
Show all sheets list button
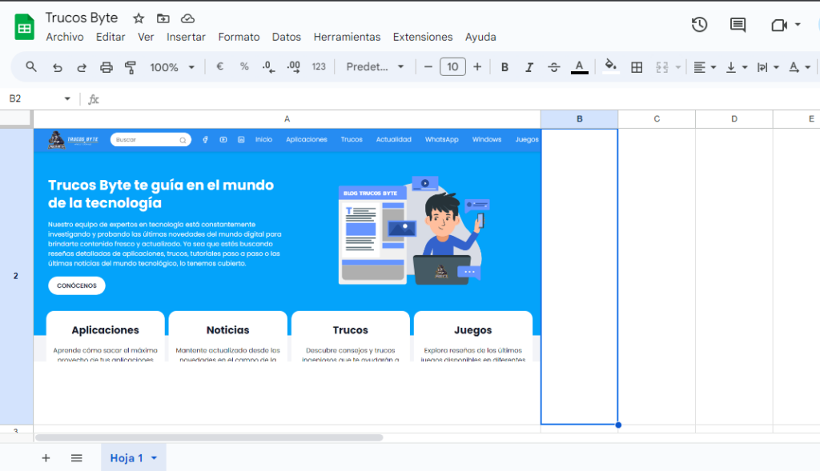[x=76, y=458]
